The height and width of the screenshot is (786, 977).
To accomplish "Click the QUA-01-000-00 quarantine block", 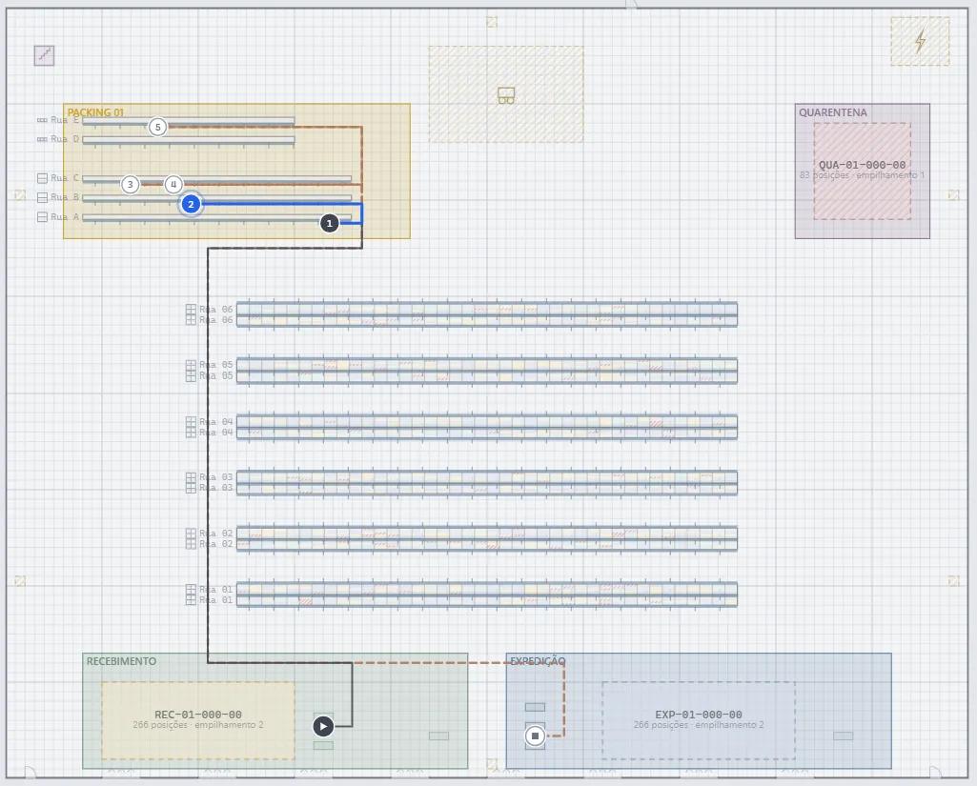I will point(862,171).
